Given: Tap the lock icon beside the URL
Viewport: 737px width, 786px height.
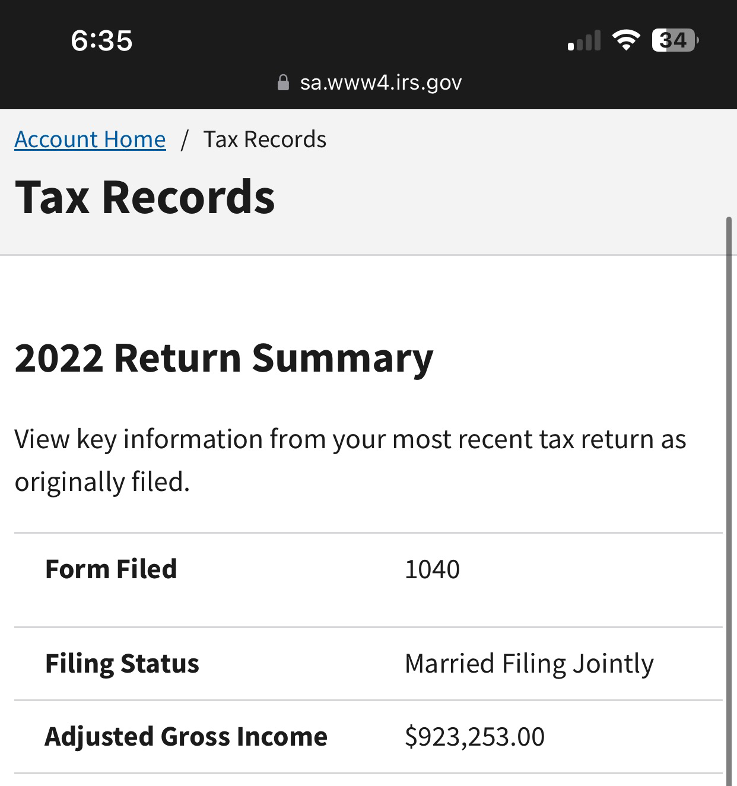Looking at the screenshot, I should 283,83.
